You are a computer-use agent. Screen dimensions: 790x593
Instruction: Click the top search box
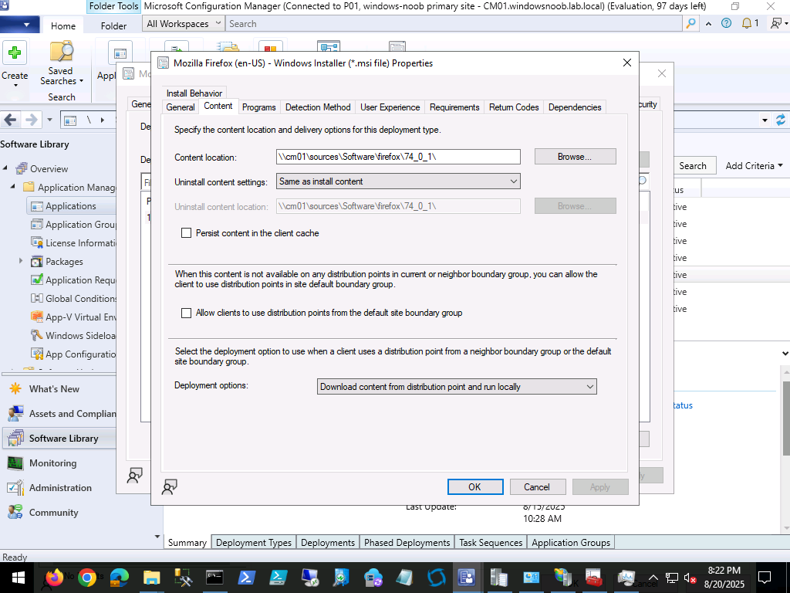pyautogui.click(x=454, y=24)
